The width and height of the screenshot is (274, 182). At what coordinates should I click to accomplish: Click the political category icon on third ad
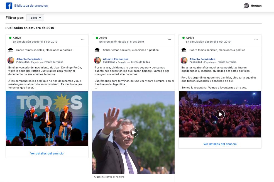coord(184,50)
